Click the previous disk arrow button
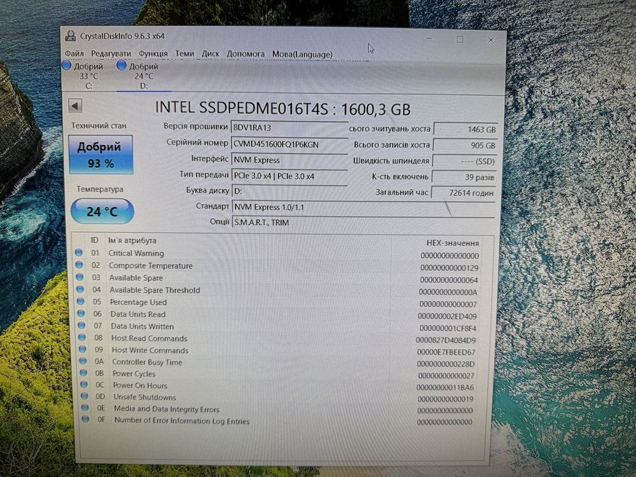This screenshot has width=636, height=477. 74,106
